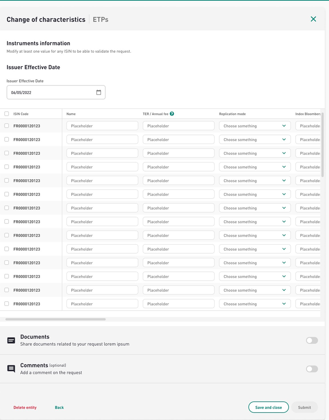Click the Comments speech bubble icon
The height and width of the screenshot is (420, 329).
click(x=11, y=368)
